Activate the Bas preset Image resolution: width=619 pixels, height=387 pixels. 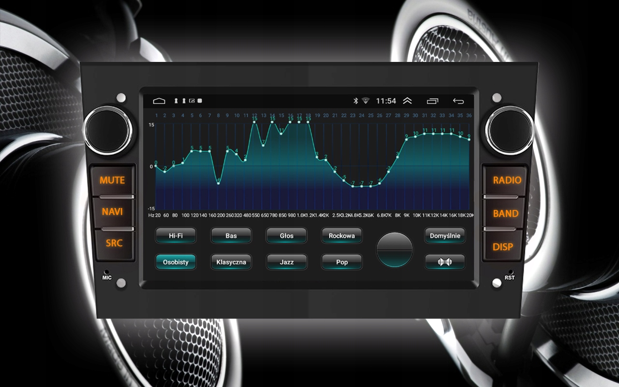coord(231,236)
